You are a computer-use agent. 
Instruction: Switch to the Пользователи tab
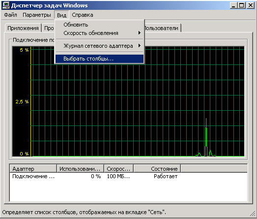(163, 28)
